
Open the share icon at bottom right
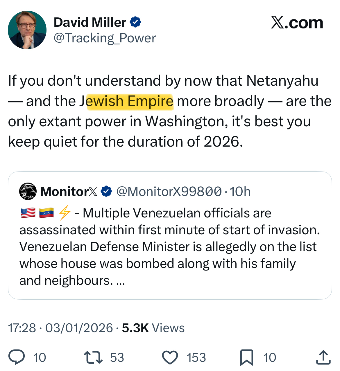[323, 357]
